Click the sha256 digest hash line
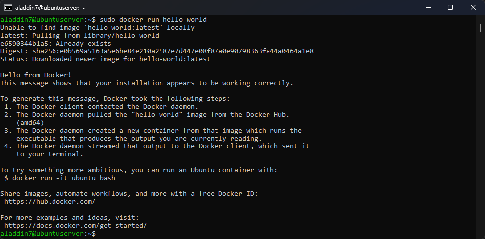Image resolution: width=485 pixels, height=239 pixels. [157, 51]
